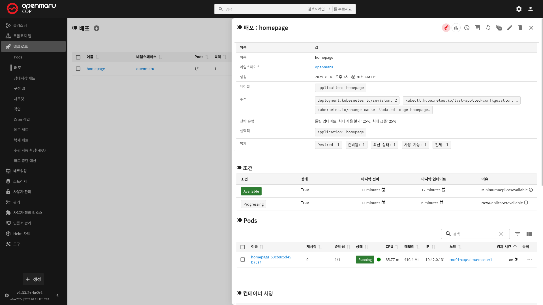Tick the checkbox for homepage-59cb8c5d45 pod
The height and width of the screenshot is (305, 543).
click(x=243, y=260)
